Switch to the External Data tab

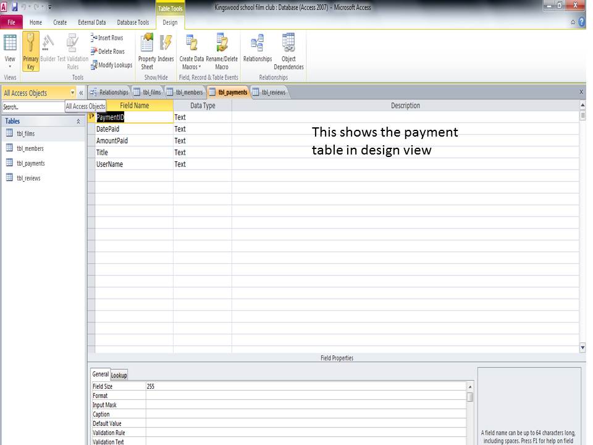92,22
